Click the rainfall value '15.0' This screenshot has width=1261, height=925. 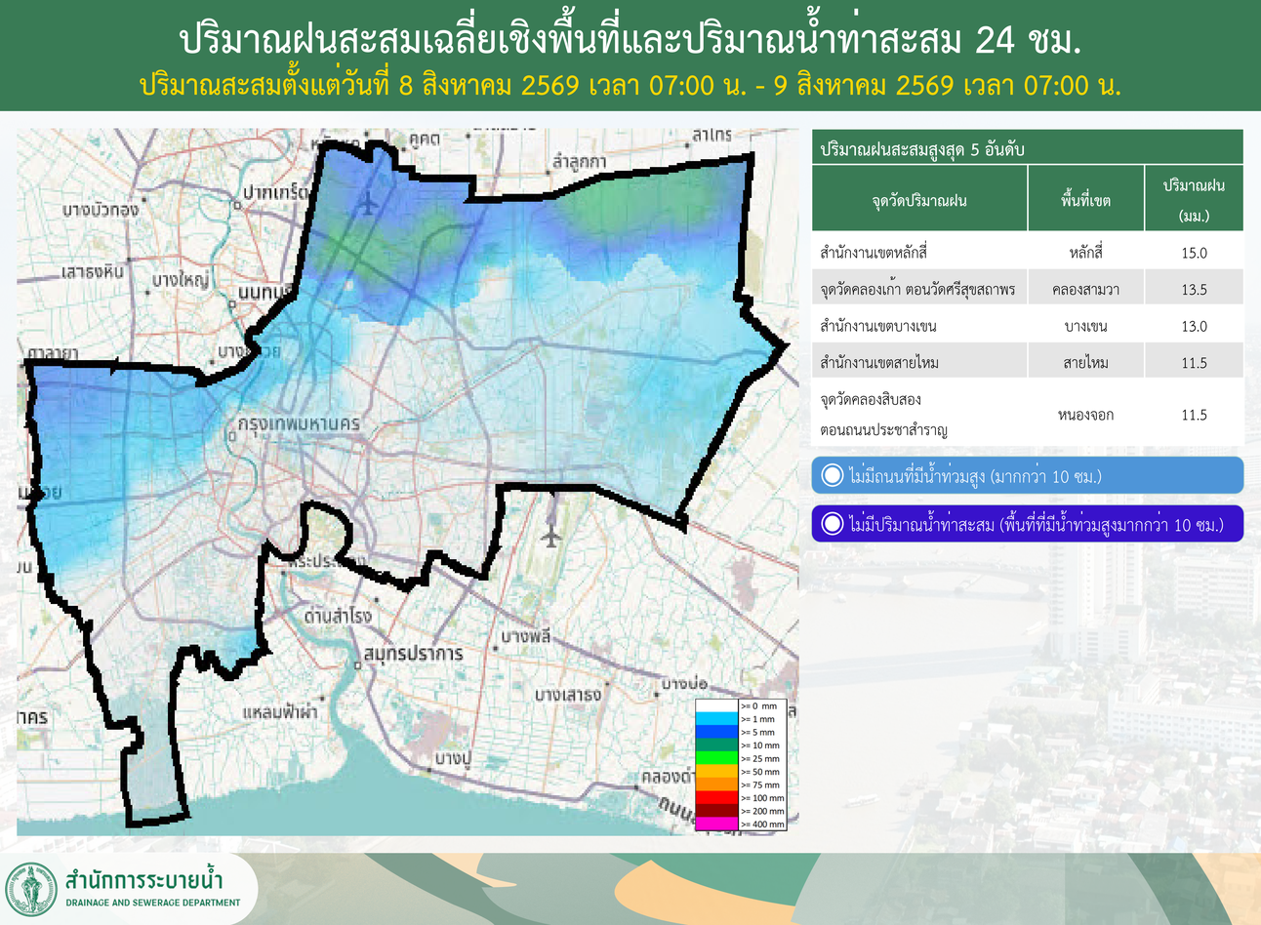tap(1194, 253)
